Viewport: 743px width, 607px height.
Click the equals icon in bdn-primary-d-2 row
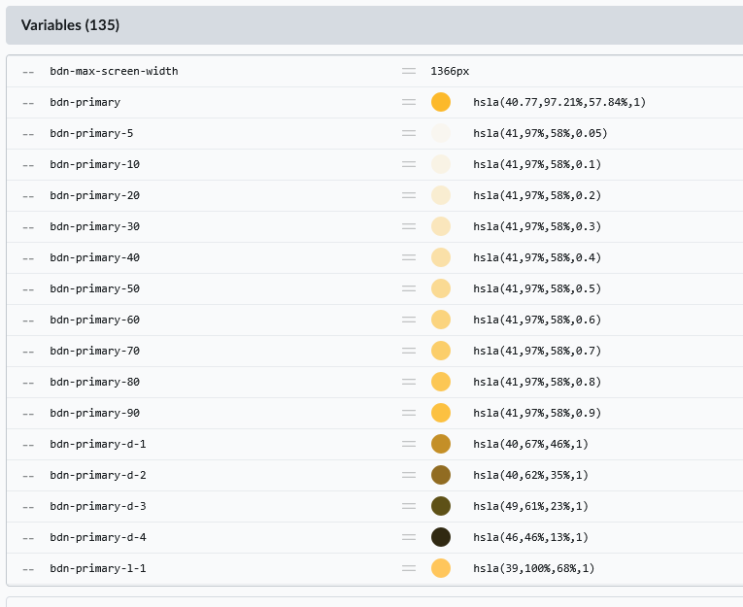(409, 475)
